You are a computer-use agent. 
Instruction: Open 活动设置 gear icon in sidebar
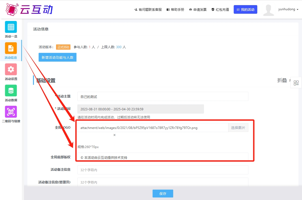click(11, 69)
